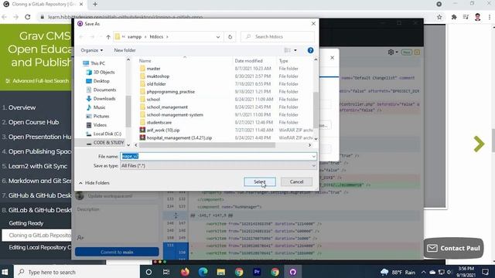Open Desktop in navigation pane
This screenshot has height=278, width=495.
tap(101, 81)
